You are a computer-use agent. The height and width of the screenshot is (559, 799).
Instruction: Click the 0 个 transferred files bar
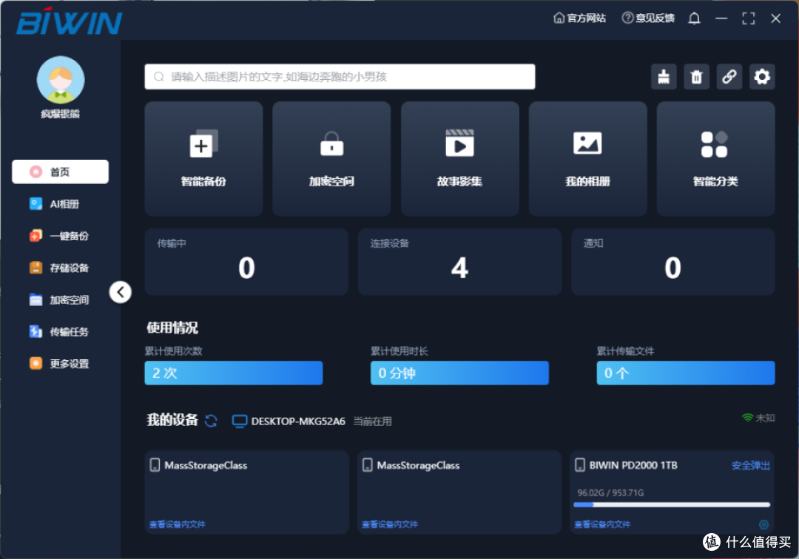point(686,373)
